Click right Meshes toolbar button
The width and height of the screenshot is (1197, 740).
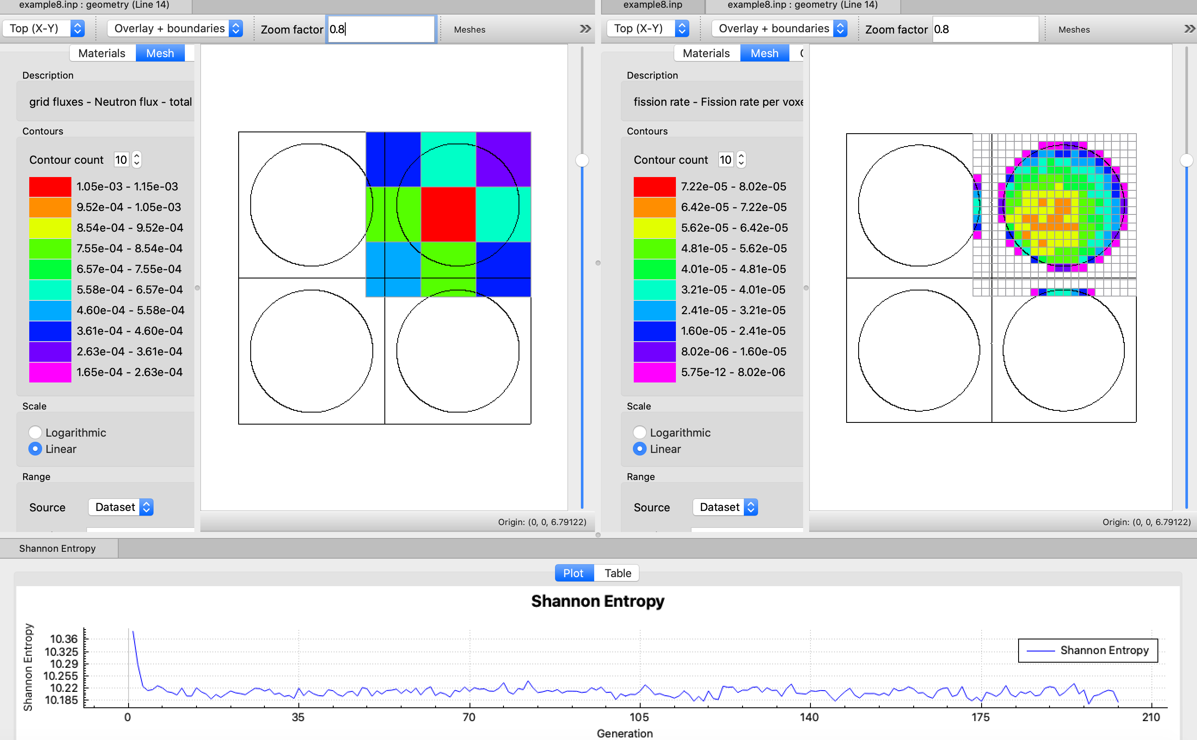coord(1074,29)
